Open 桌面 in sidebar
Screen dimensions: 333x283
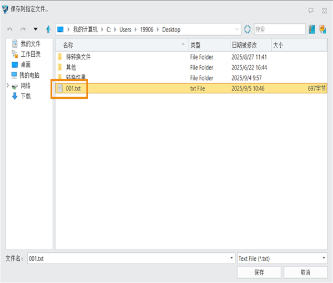click(x=26, y=64)
